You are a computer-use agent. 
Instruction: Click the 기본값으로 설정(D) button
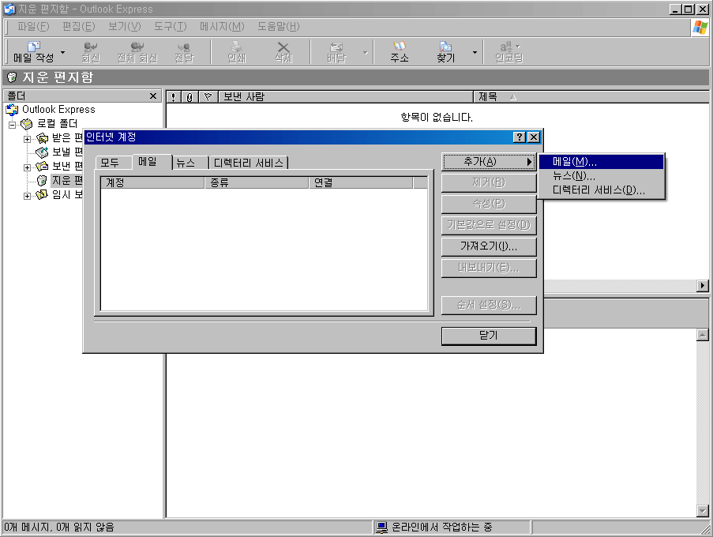pyautogui.click(x=489, y=226)
